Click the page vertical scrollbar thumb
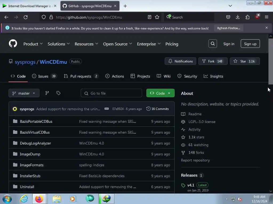 (x=271, y=61)
